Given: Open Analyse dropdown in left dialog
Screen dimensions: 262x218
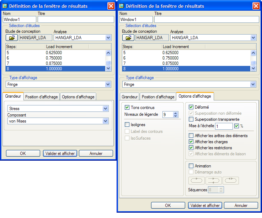Looking at the screenshot, I should point(108,38).
